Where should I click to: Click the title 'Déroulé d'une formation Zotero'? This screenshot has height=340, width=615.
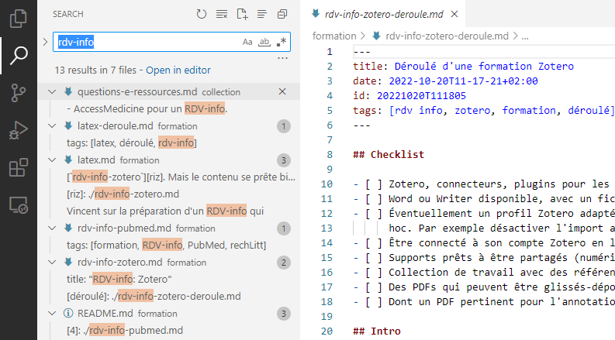[484, 66]
